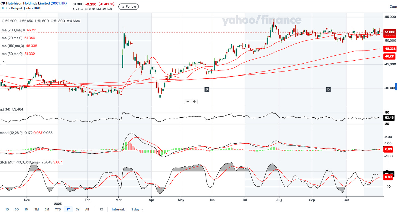This screenshot has width=397, height=214.
Task: Switch to the All range
Action: pos(87,209)
